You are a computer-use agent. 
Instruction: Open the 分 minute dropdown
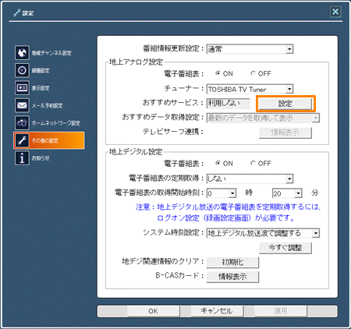point(287,193)
